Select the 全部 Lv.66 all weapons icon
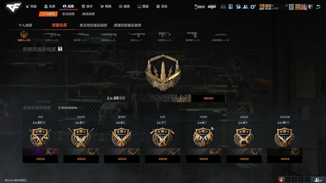 coord(24,36)
